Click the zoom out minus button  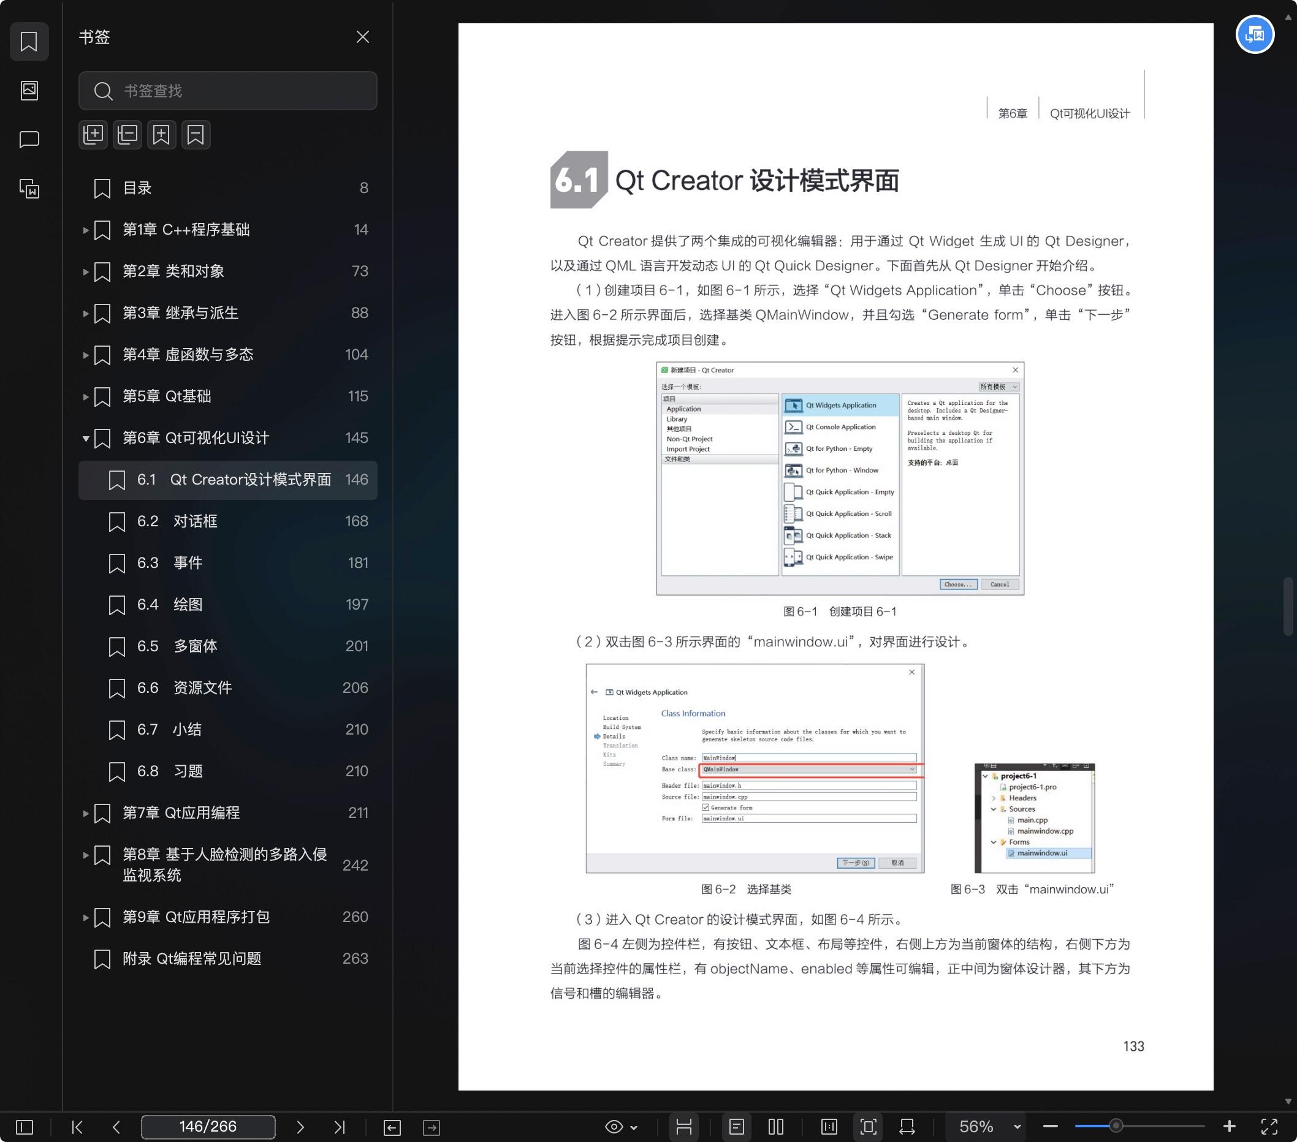coord(1050,1127)
